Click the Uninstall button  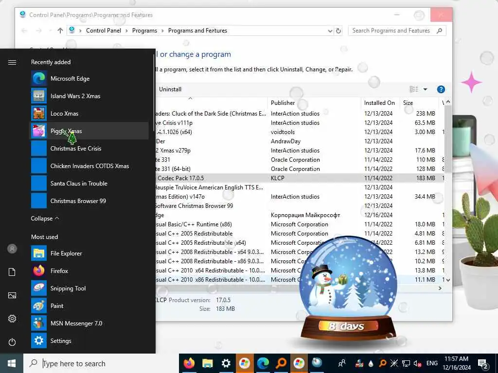[x=170, y=89]
